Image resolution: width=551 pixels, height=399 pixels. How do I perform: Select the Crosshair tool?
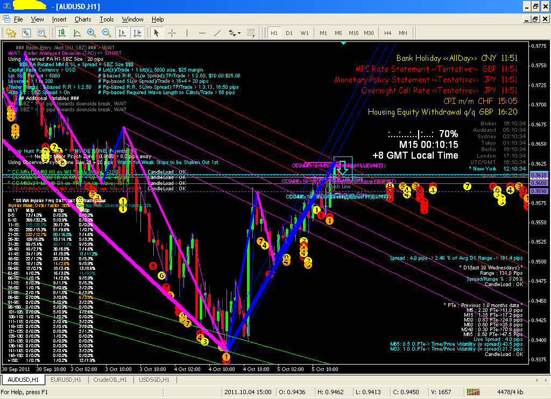pos(172,33)
